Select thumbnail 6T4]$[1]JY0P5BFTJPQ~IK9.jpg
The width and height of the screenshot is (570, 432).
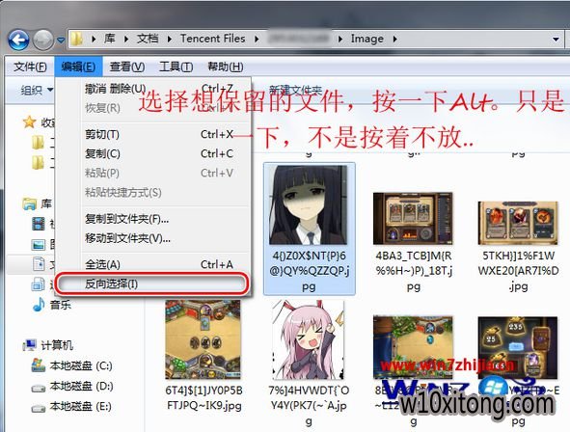203,339
